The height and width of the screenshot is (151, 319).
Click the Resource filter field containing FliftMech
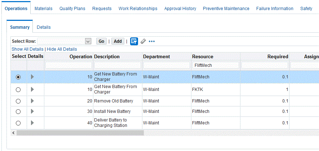216,65
